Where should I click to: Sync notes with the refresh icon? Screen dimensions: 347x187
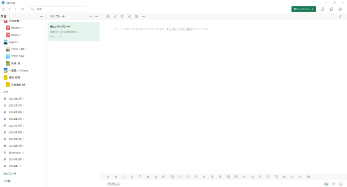pos(23,9)
